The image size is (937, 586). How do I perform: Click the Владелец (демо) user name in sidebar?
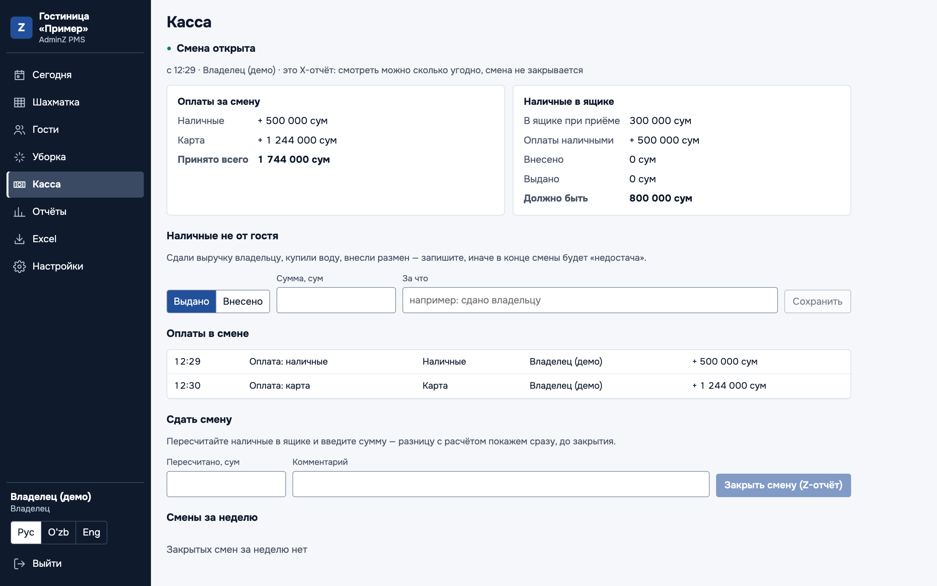tap(51, 496)
